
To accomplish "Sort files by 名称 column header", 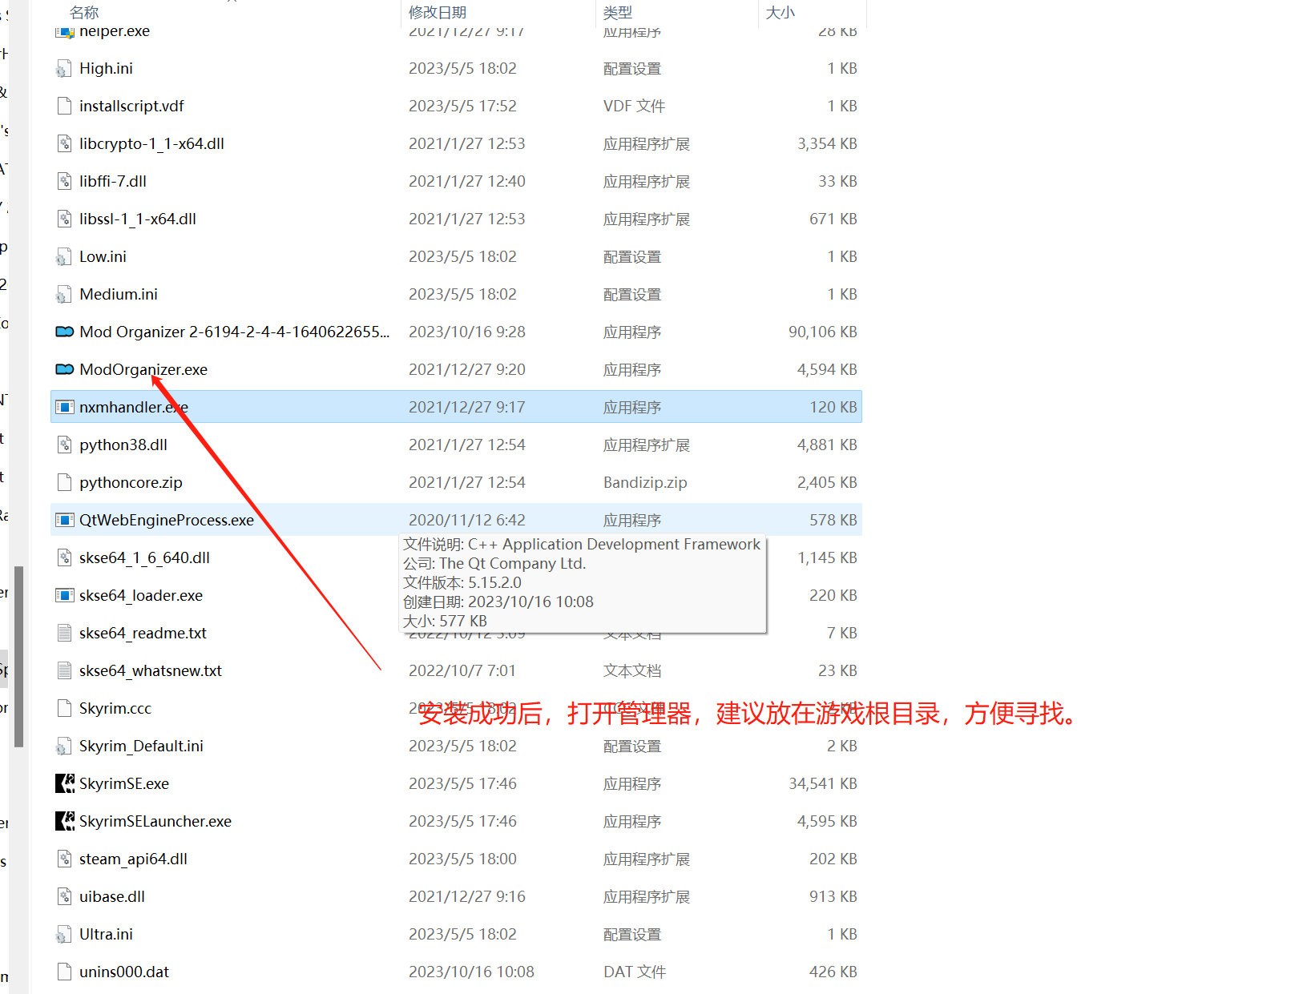I will pos(84,12).
